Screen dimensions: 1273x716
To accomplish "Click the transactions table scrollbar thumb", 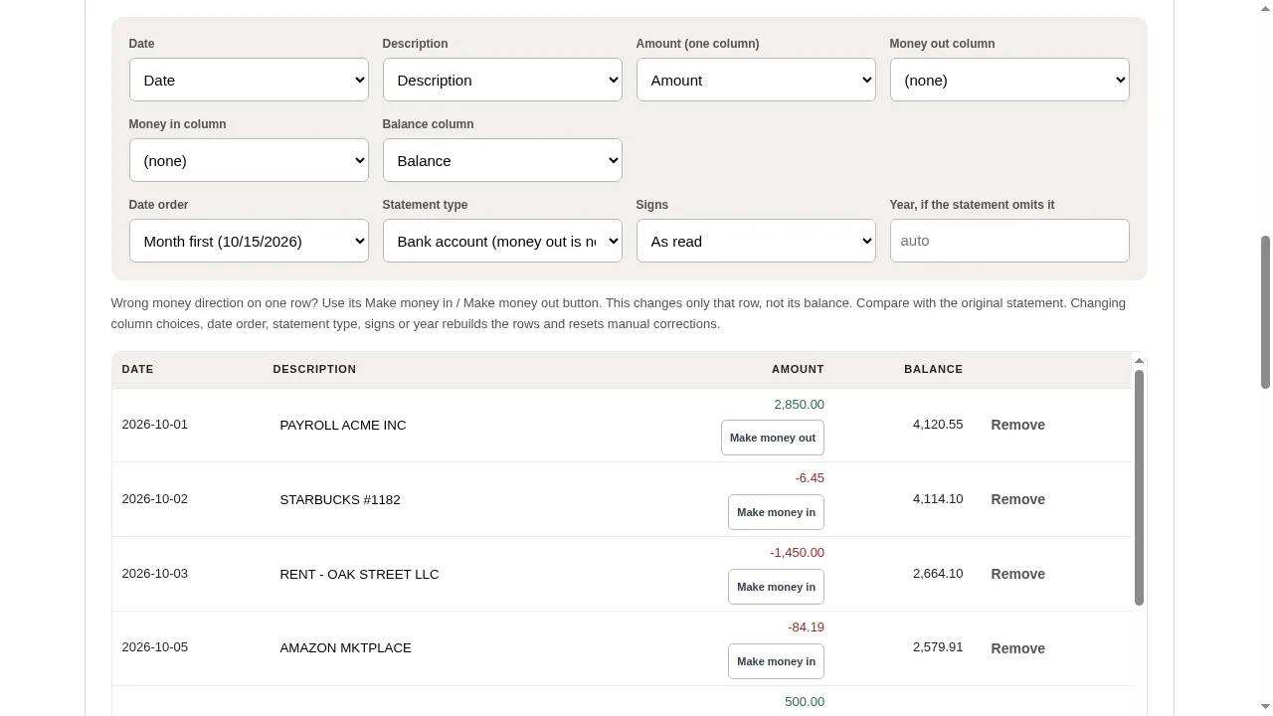I will click(1139, 487).
